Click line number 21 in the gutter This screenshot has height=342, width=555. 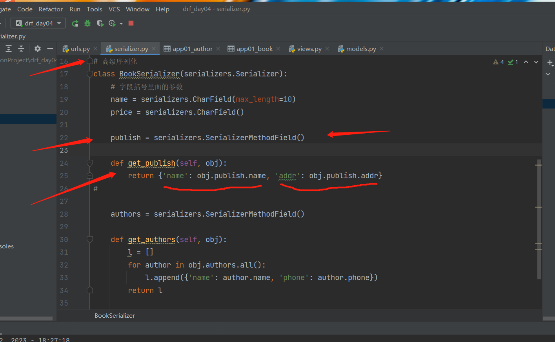[x=64, y=125]
